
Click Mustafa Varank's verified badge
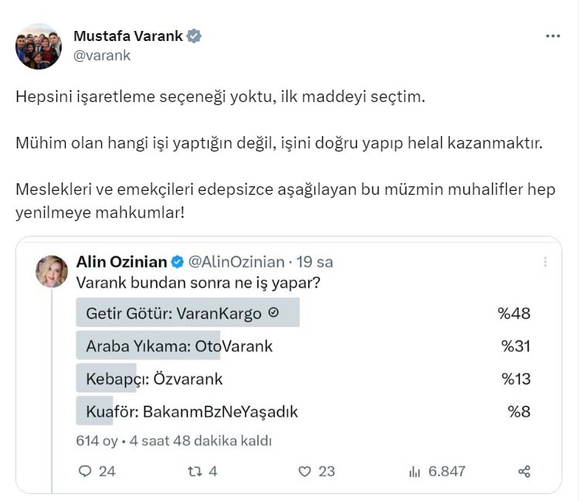click(x=195, y=36)
